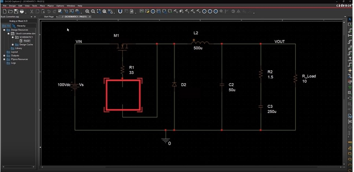The height and width of the screenshot is (172, 354).
Task: Select the diode D2 symbol
Action: [174, 85]
